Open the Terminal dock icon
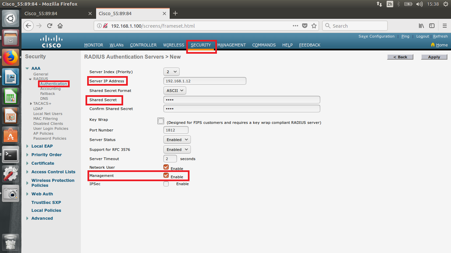This screenshot has height=253, width=451. 11,155
